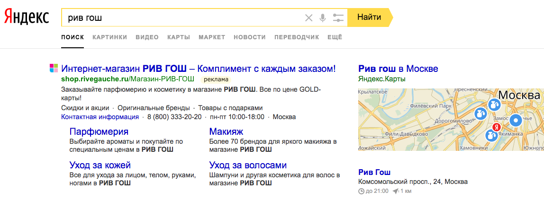Viewport: 544px width, 200px height.
Task: Open the Маркет tab
Action: (x=212, y=37)
